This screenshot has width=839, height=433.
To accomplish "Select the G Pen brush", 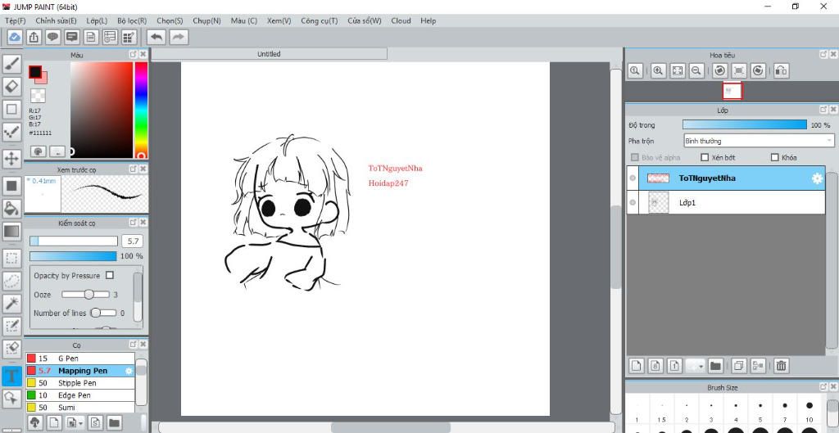I will click(x=79, y=359).
